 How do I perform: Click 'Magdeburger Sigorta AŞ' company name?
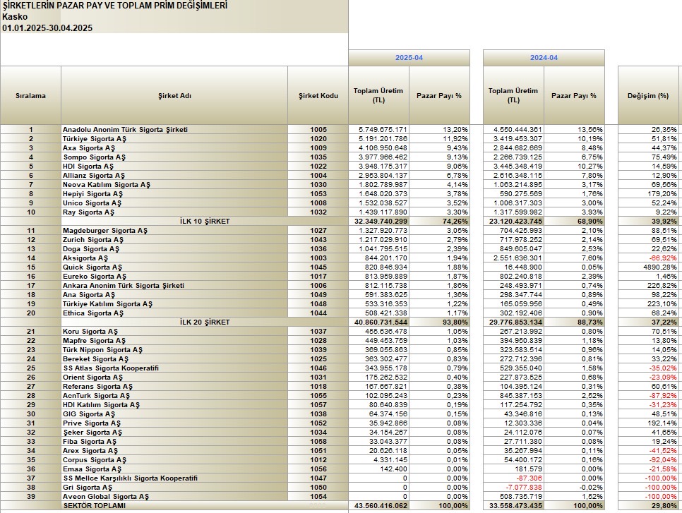(x=104, y=231)
